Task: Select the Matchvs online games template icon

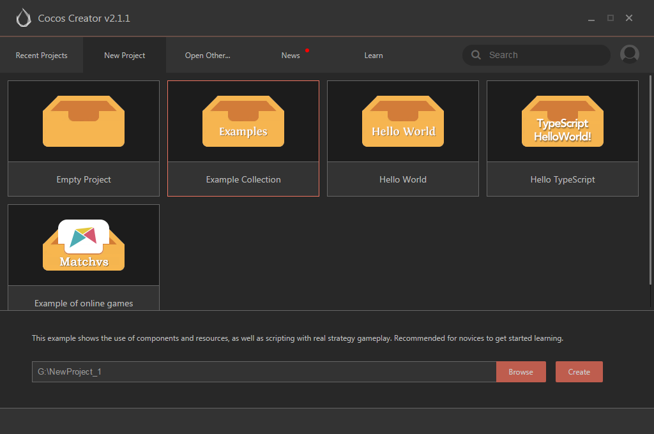Action: click(x=84, y=245)
